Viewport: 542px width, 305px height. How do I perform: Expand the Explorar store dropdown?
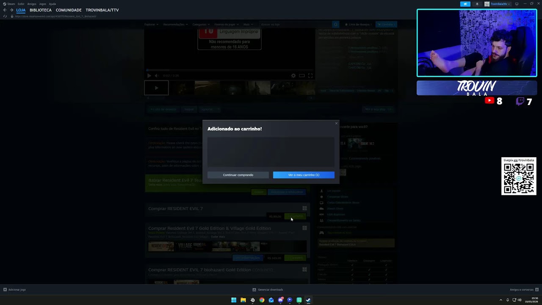[151, 25]
